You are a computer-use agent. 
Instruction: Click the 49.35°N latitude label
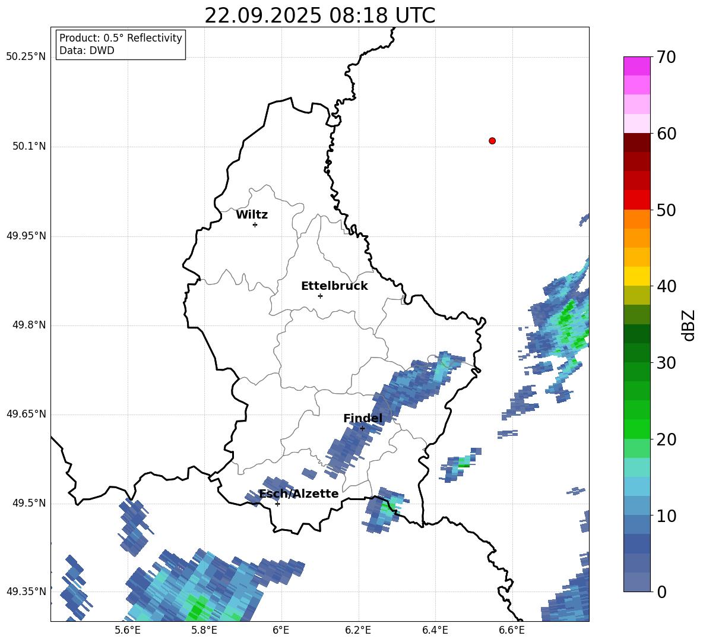point(26,592)
